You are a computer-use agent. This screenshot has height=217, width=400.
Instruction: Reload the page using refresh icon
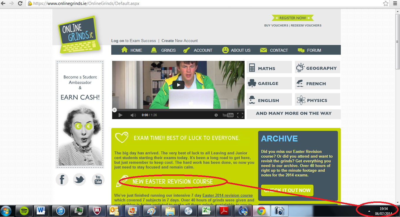point(20,4)
